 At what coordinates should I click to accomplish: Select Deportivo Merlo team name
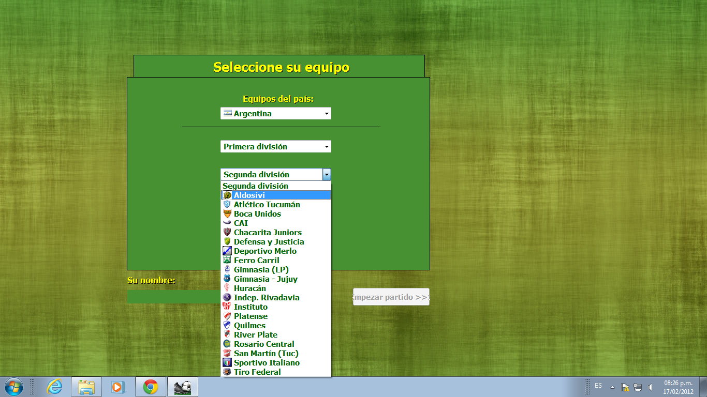[x=266, y=251]
